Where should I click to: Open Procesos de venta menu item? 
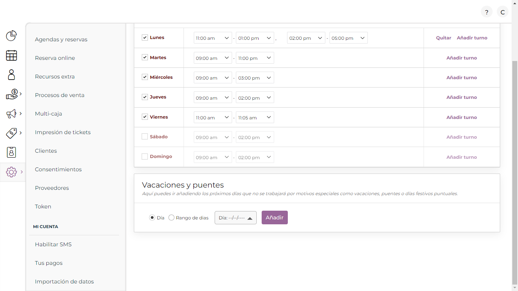tap(60, 95)
